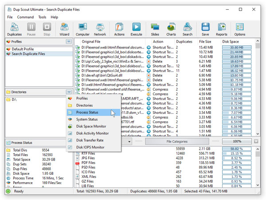
Task: Click the green Ready status indicator
Action: (x=8, y=191)
